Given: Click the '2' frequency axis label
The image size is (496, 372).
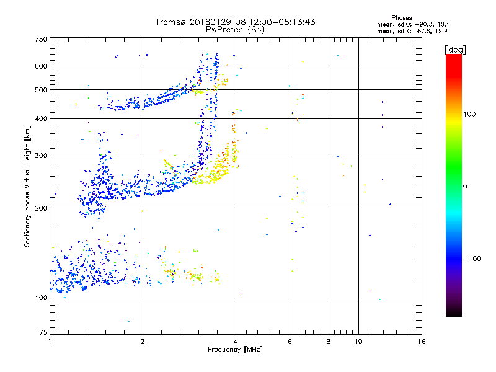Looking at the screenshot, I should click(143, 342).
